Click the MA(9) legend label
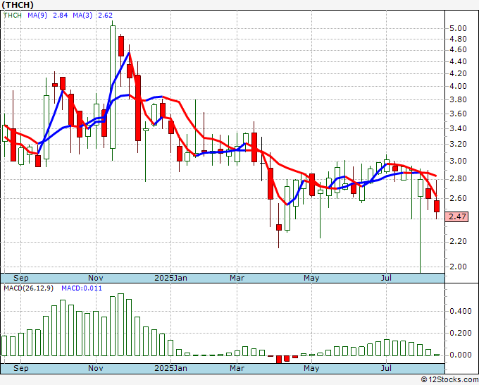This screenshot has height=385, width=479. point(37,15)
